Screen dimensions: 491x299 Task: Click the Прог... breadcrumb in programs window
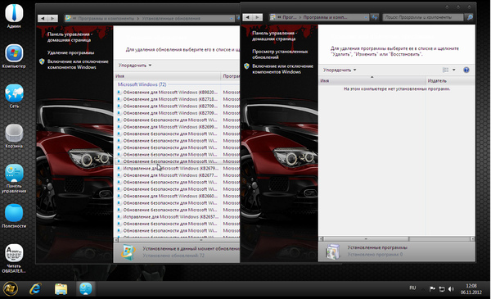click(x=290, y=17)
